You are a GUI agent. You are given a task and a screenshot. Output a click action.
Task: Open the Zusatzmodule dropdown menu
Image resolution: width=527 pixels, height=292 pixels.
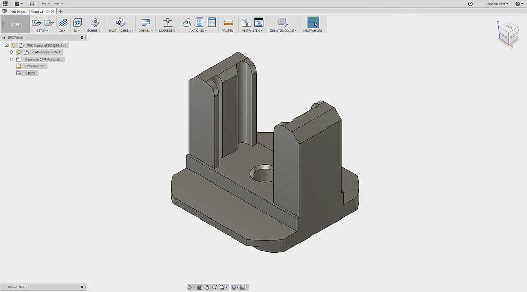(x=283, y=30)
